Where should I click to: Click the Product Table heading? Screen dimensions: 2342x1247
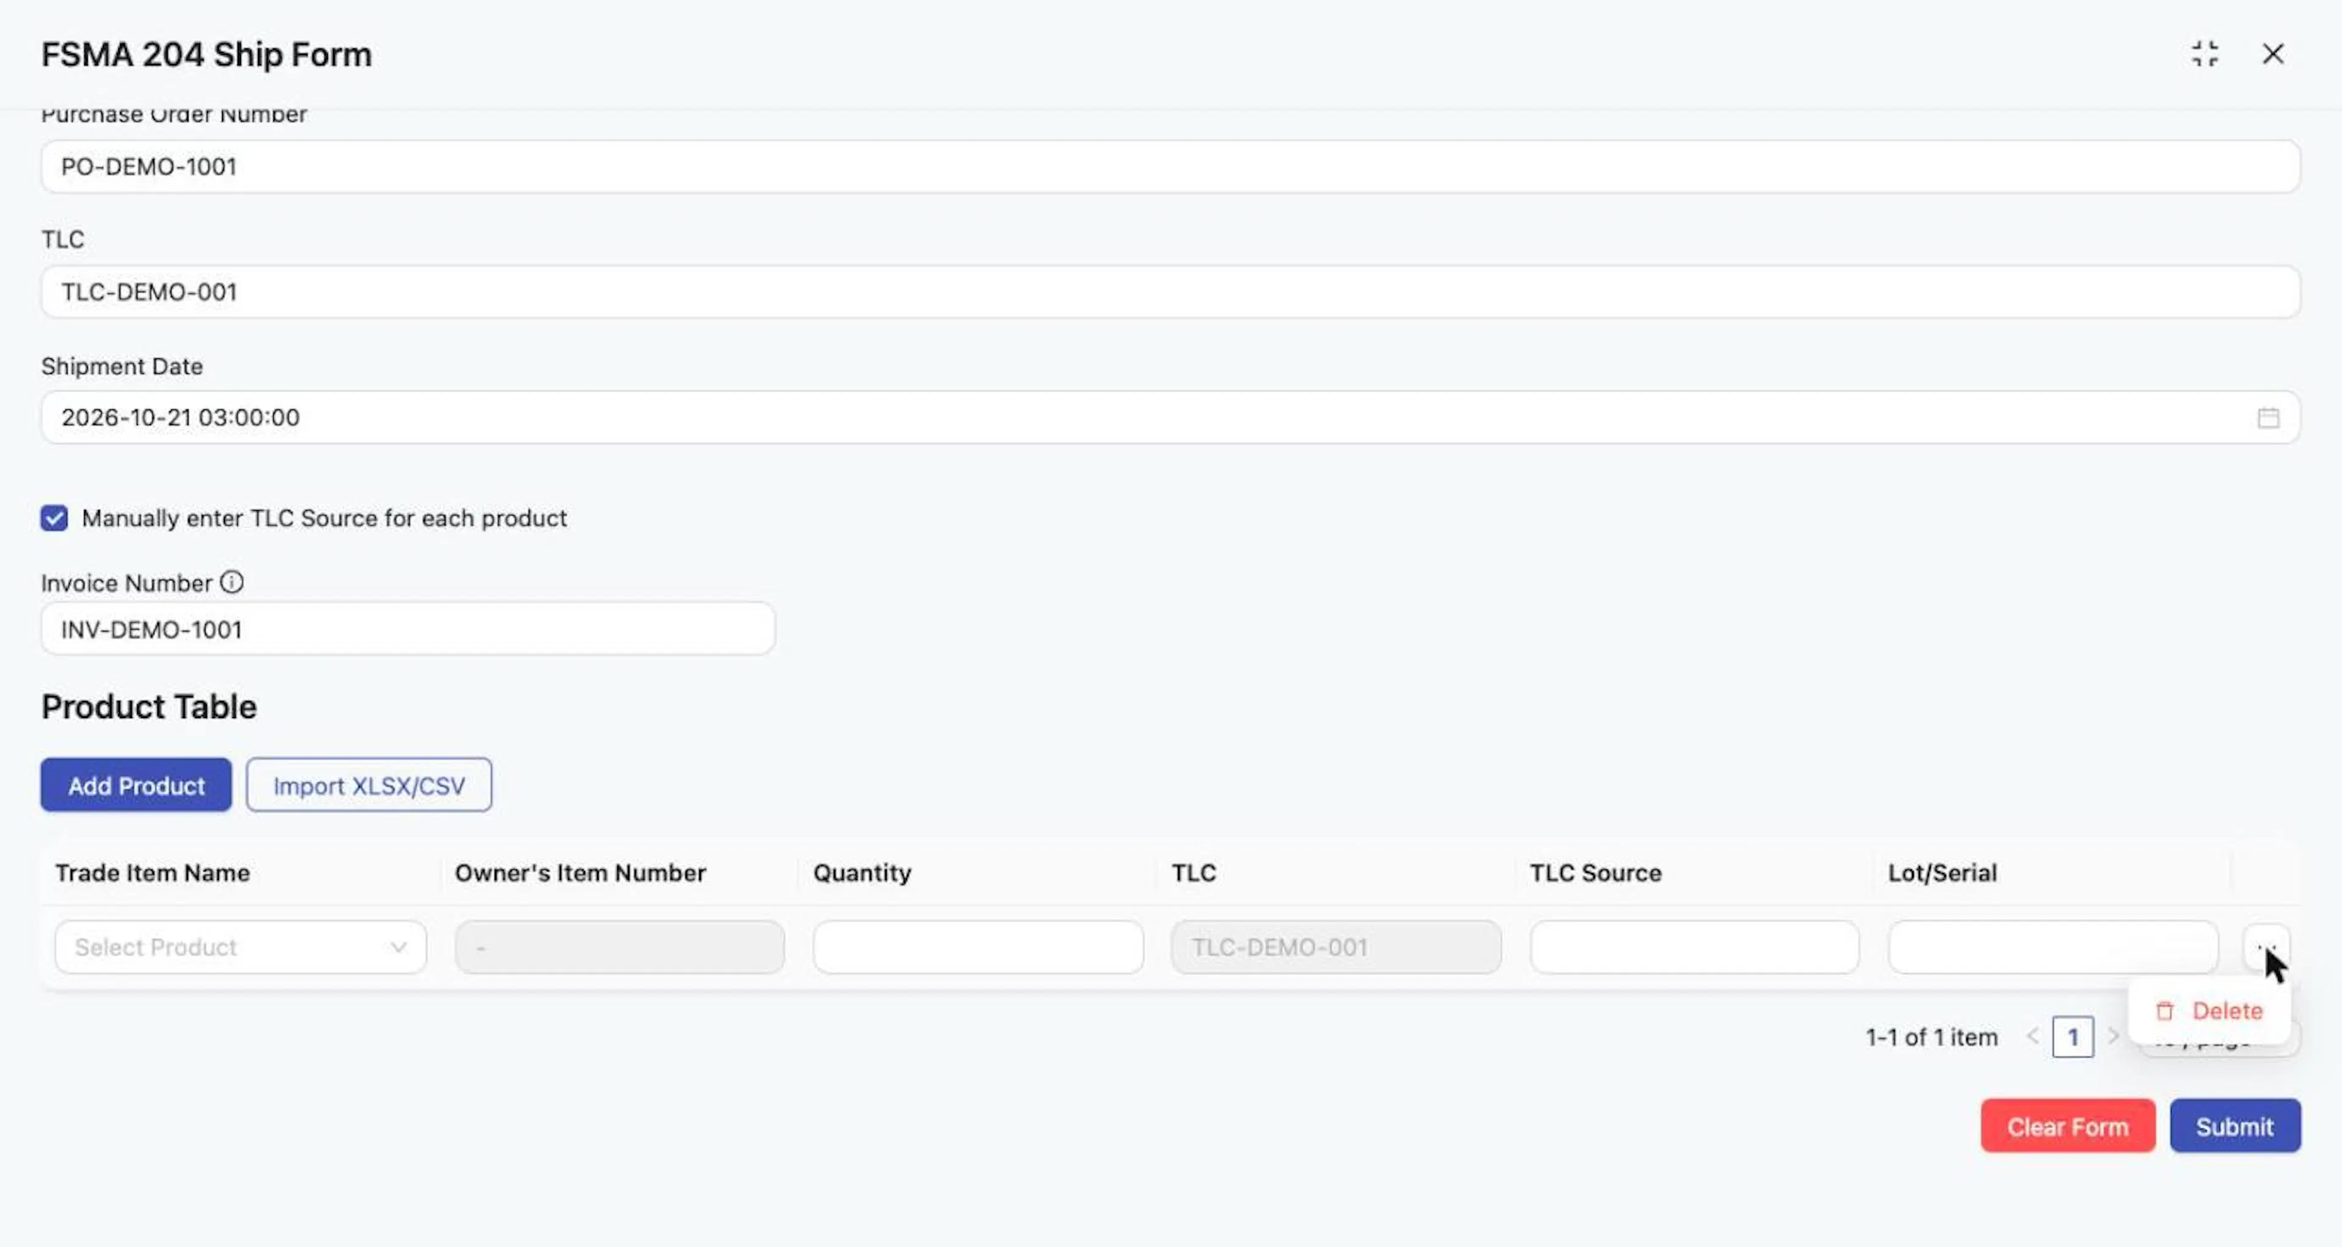149,706
